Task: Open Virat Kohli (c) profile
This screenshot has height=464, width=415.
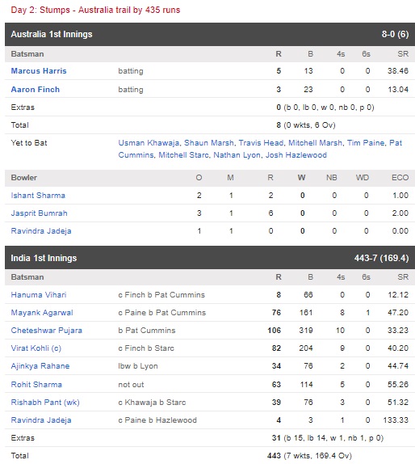Action: coord(36,348)
